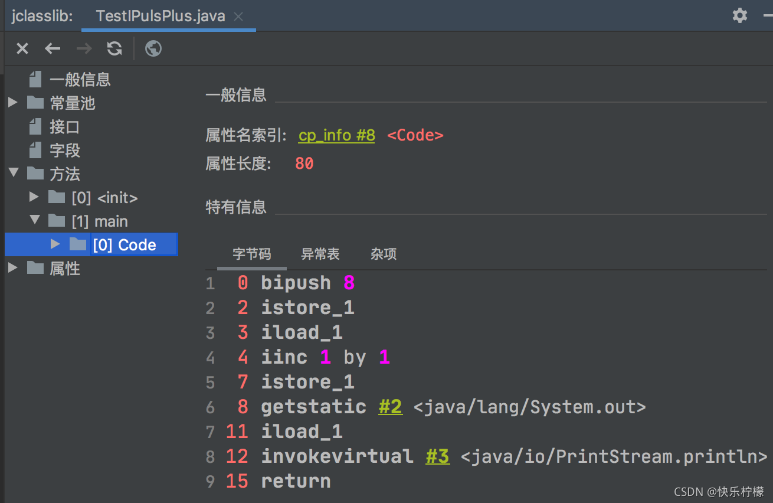Select 方法 folder in tree
Screen dimensions: 773x503
click(65, 174)
